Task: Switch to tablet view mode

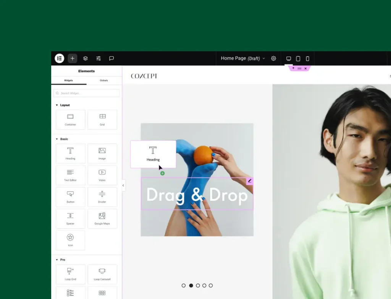Action: (x=298, y=58)
